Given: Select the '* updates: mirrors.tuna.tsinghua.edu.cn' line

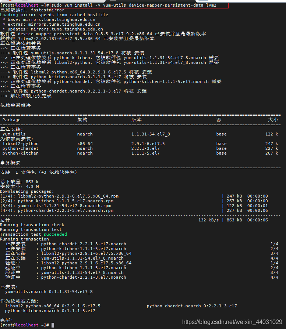Looking at the screenshot, I should click(x=53, y=29).
